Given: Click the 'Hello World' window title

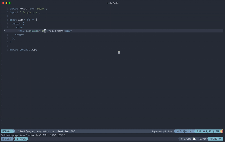Looking at the screenshot, I should 112,3.
